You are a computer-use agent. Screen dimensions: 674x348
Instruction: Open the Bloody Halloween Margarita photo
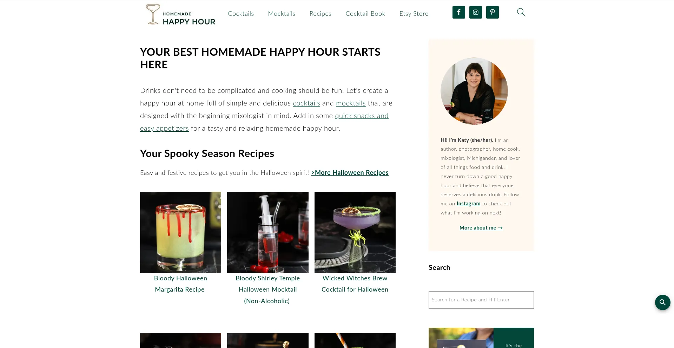[180, 232]
